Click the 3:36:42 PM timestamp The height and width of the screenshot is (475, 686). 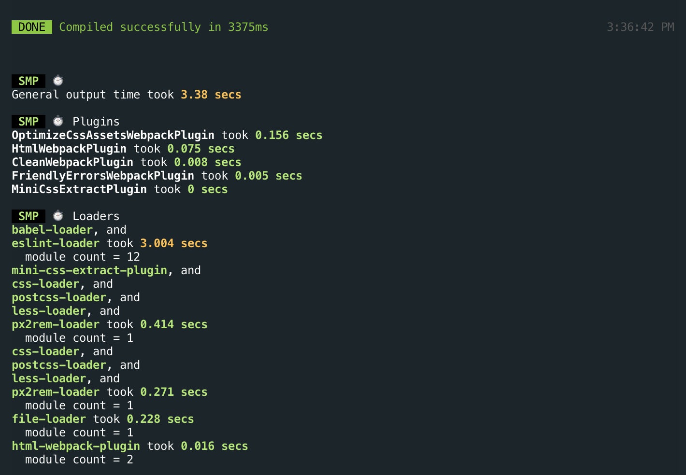640,27
